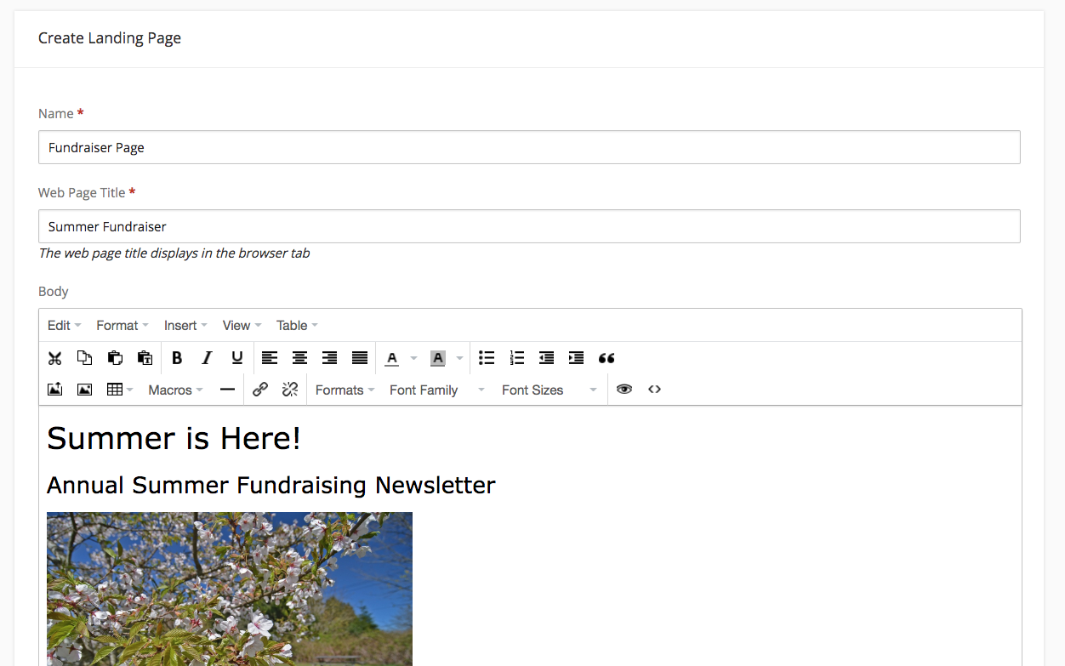Open the Edit menu
Viewport: 1065px width, 666px height.
click(x=60, y=325)
